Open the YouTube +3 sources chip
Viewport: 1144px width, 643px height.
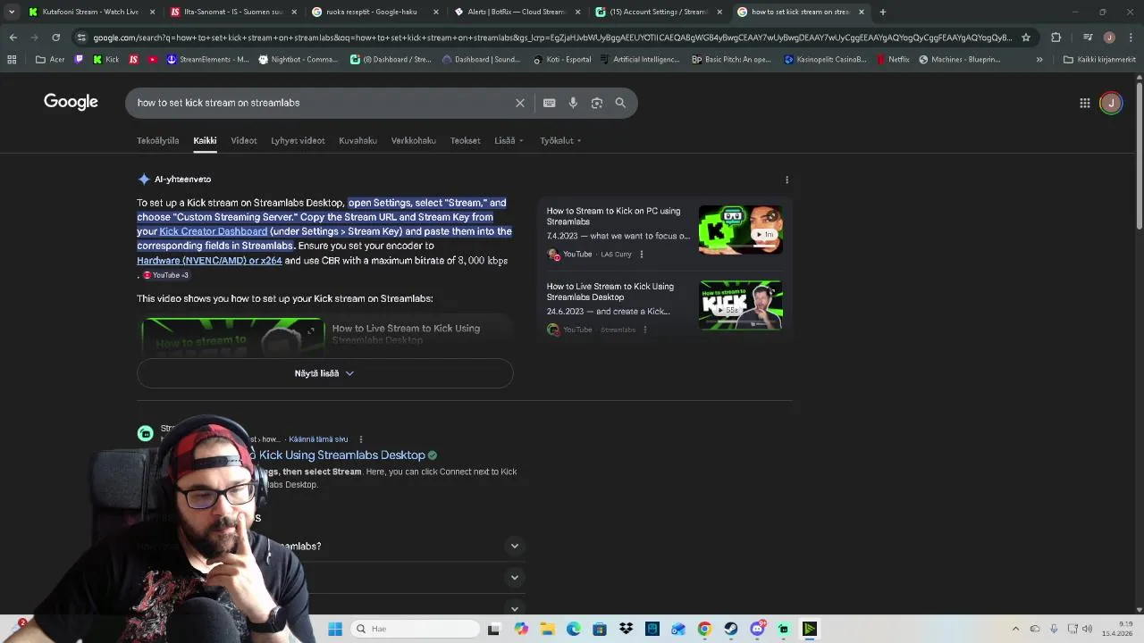[x=166, y=275]
